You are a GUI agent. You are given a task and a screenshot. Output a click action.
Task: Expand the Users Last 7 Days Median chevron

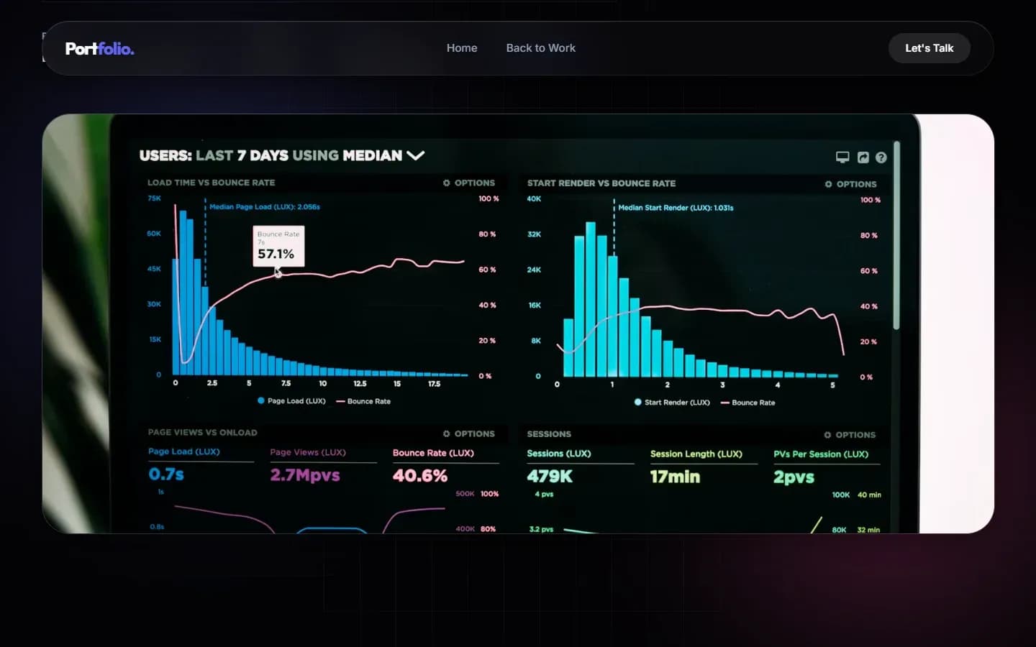coord(416,155)
